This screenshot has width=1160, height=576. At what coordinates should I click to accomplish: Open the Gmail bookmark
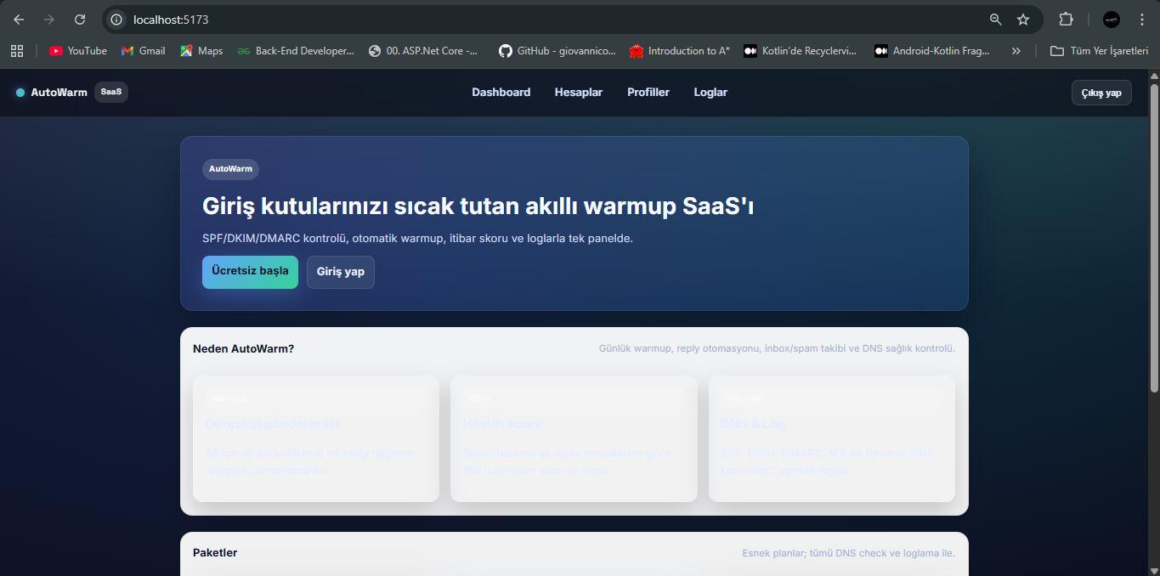142,50
